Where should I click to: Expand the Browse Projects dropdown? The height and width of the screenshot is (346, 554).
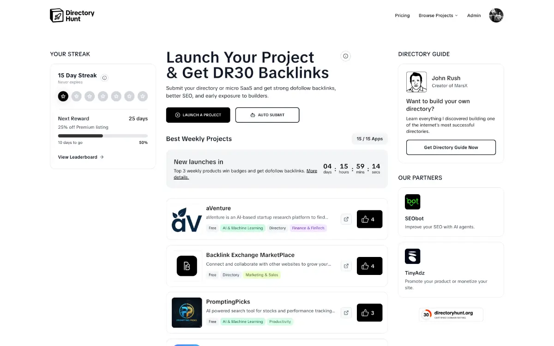tap(438, 16)
